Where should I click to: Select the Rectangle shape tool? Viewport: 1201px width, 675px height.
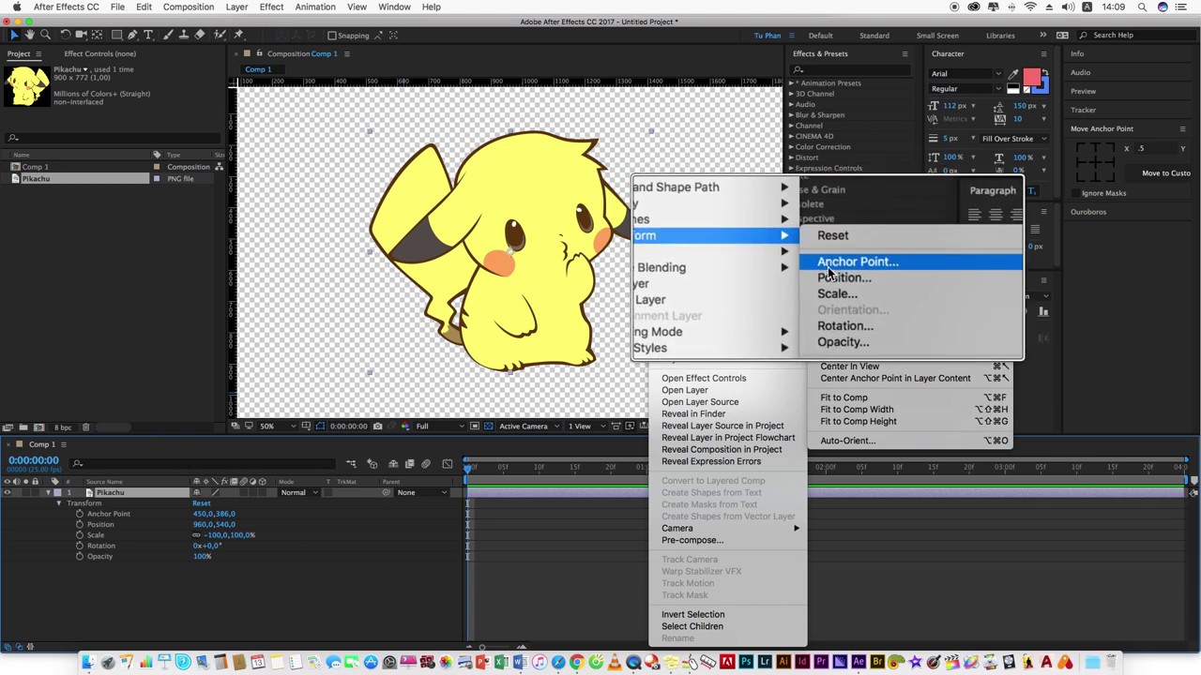pos(117,35)
